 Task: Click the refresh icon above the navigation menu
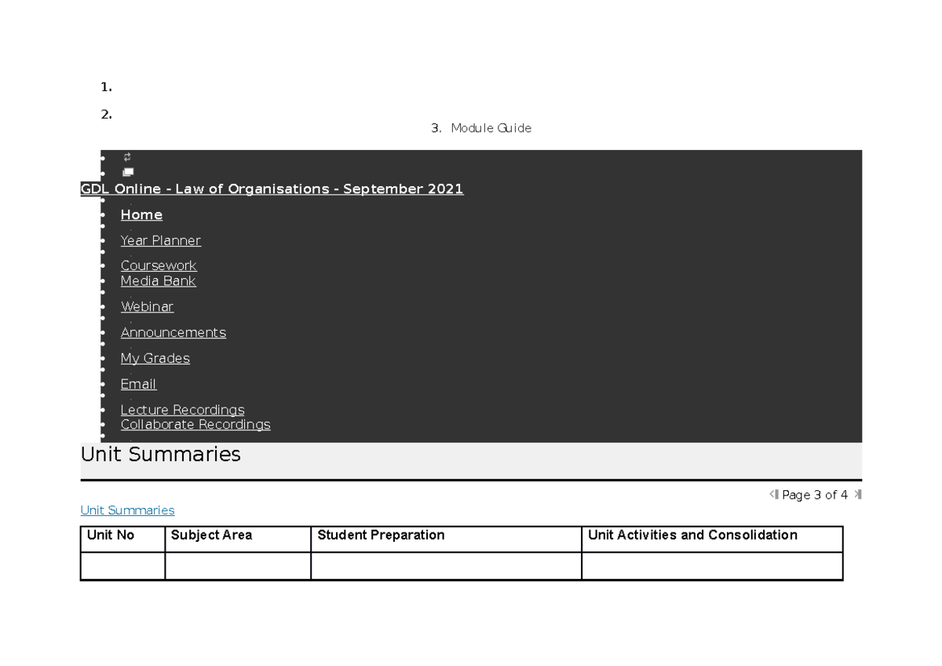pyautogui.click(x=126, y=157)
